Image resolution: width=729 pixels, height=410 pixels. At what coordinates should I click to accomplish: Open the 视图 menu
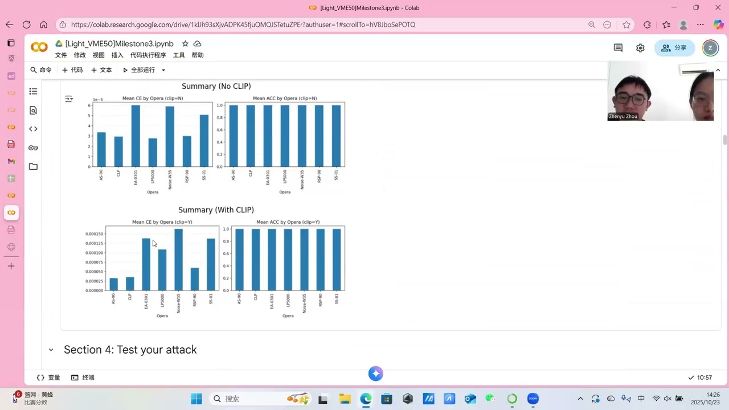[x=99, y=55]
